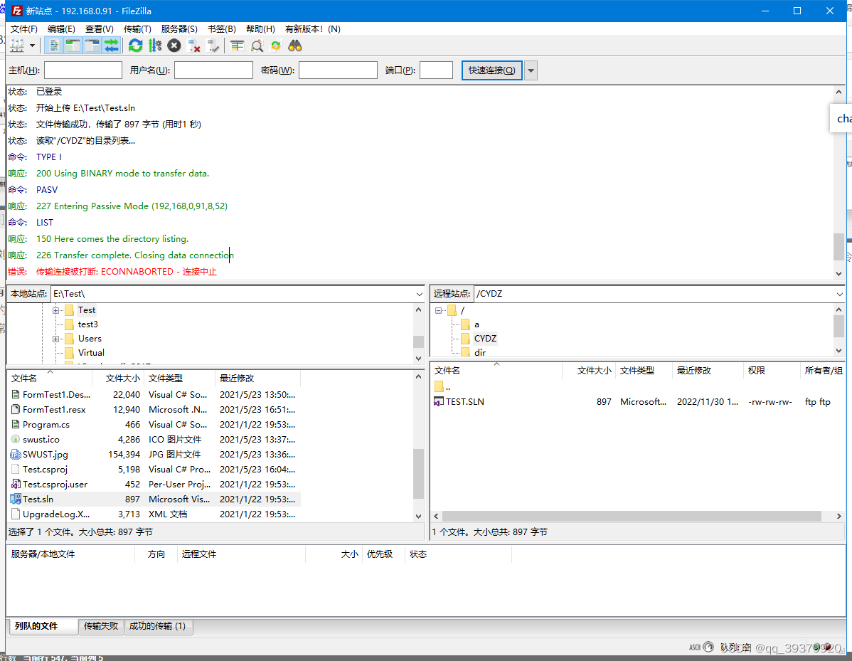Reconnect to the last server
The height and width of the screenshot is (661, 852).
[213, 46]
